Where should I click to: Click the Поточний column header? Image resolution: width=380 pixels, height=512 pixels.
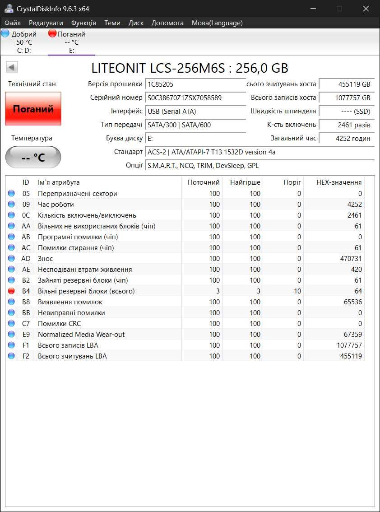[x=202, y=182]
